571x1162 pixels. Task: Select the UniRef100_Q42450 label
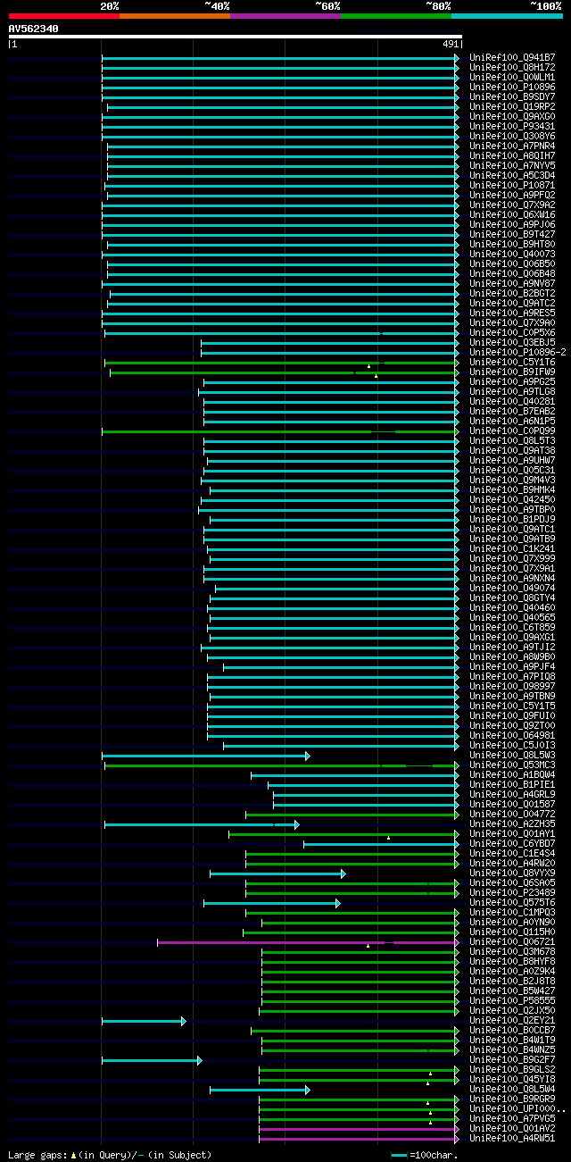tap(512, 499)
